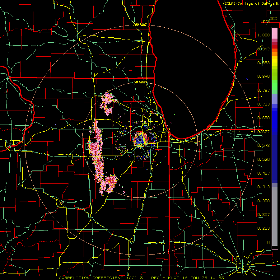Viewport: 280px width, 280px height.
Task: Select the 0.947 scale value
Action: 264,49
